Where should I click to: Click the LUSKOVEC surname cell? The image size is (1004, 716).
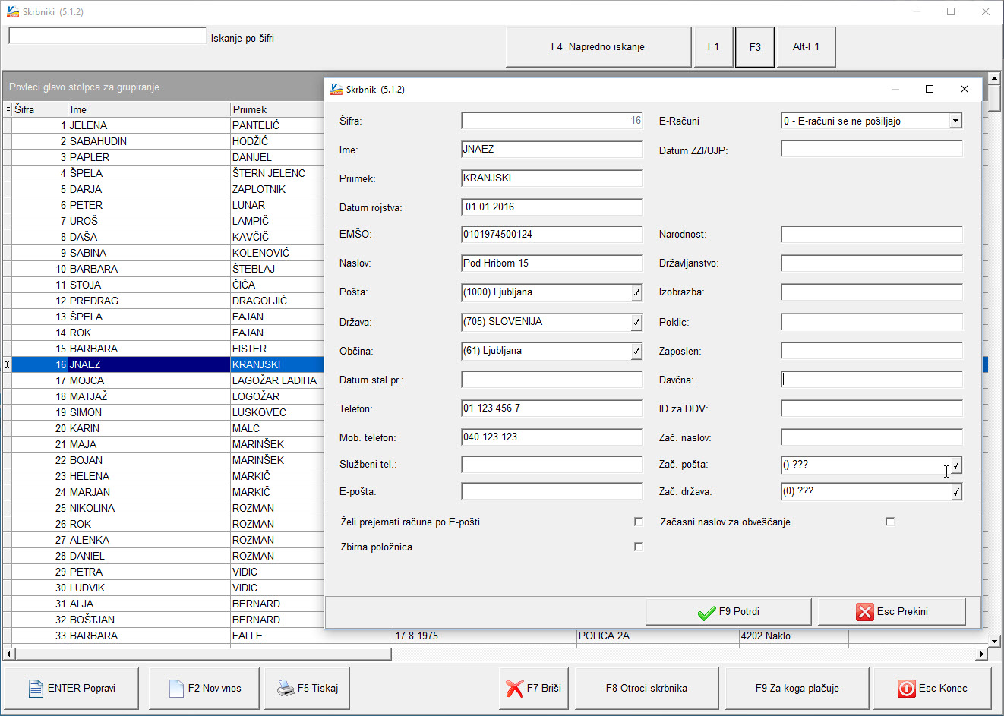pos(277,412)
